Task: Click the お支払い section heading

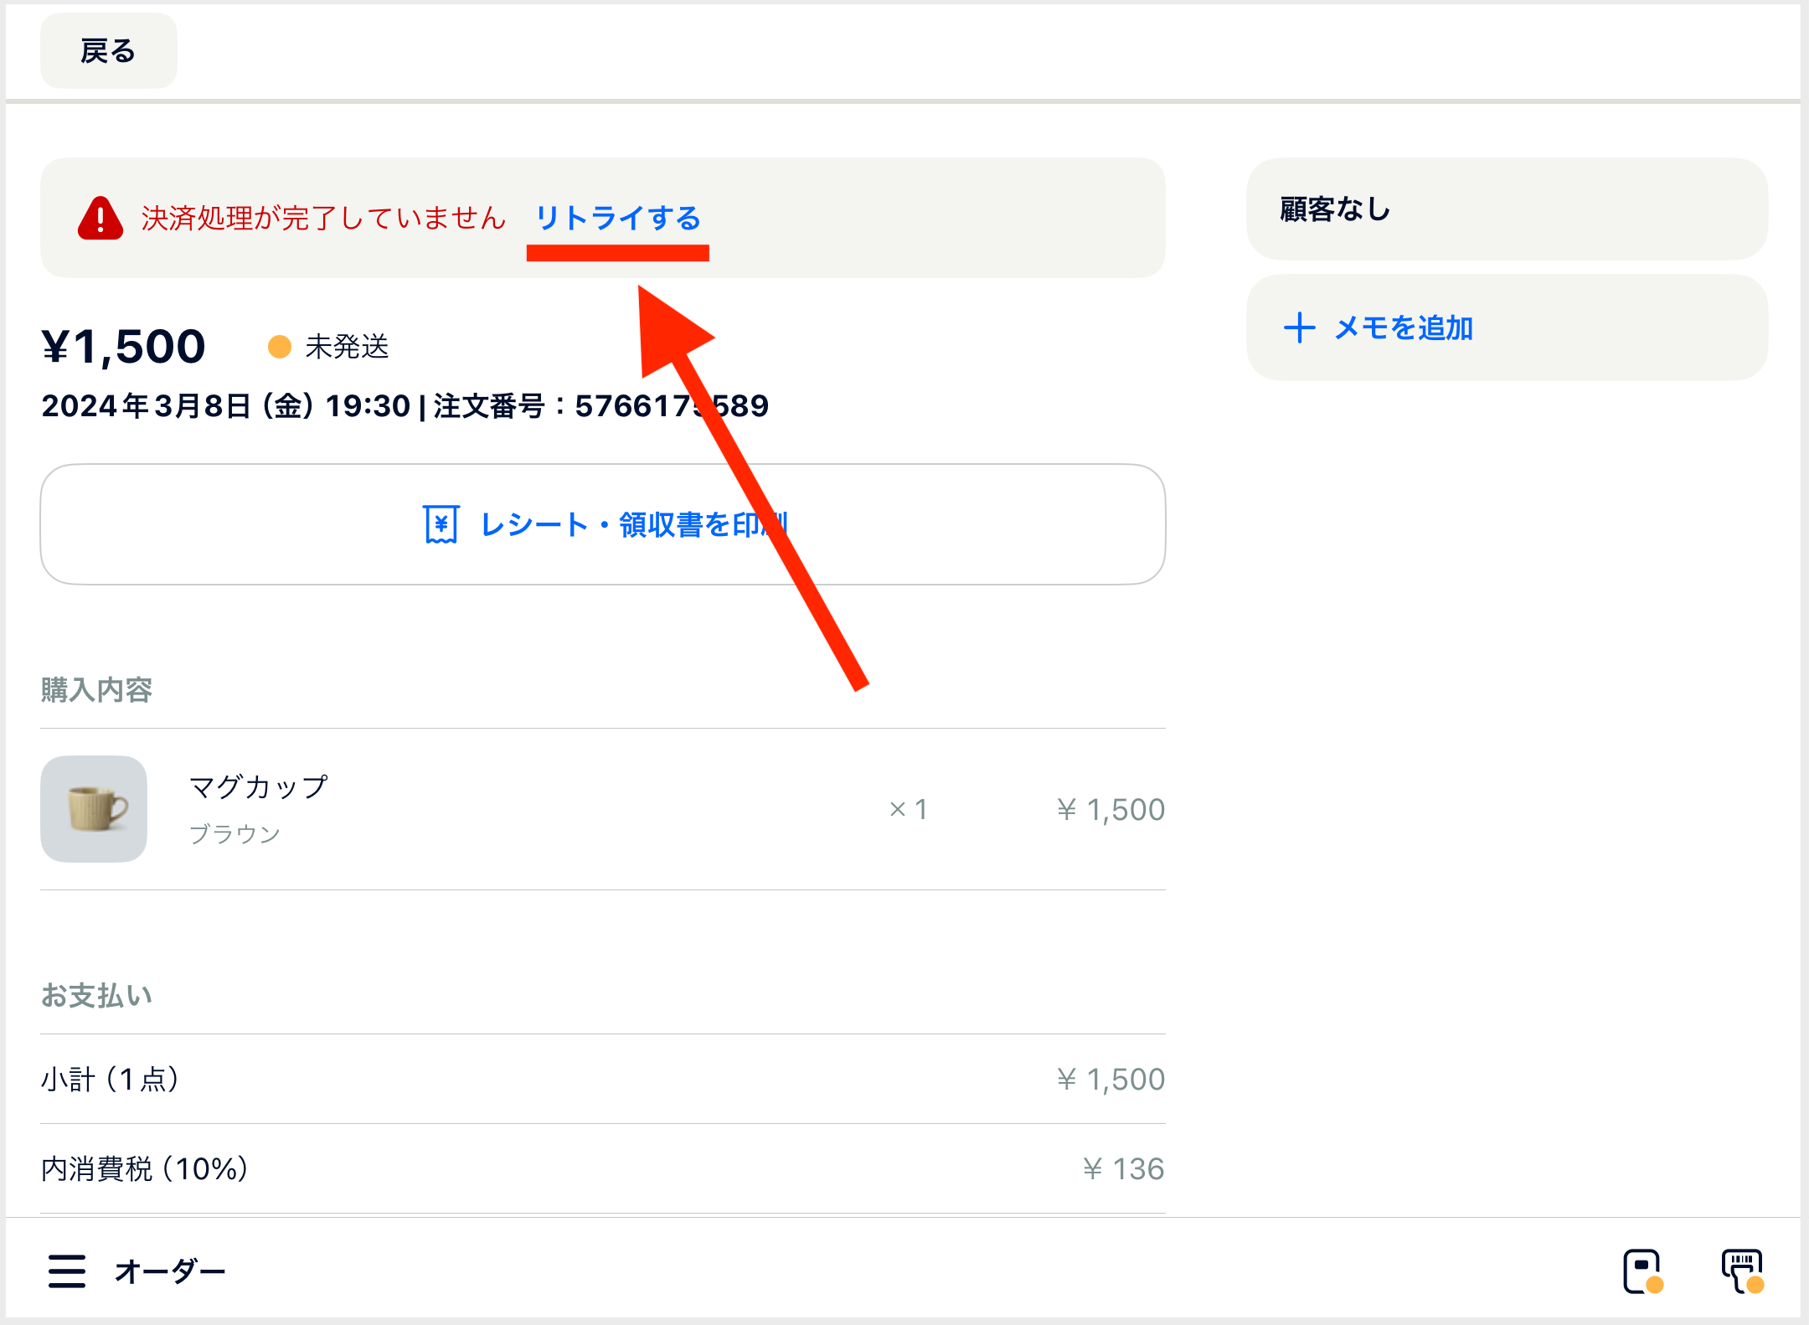Action: [96, 996]
